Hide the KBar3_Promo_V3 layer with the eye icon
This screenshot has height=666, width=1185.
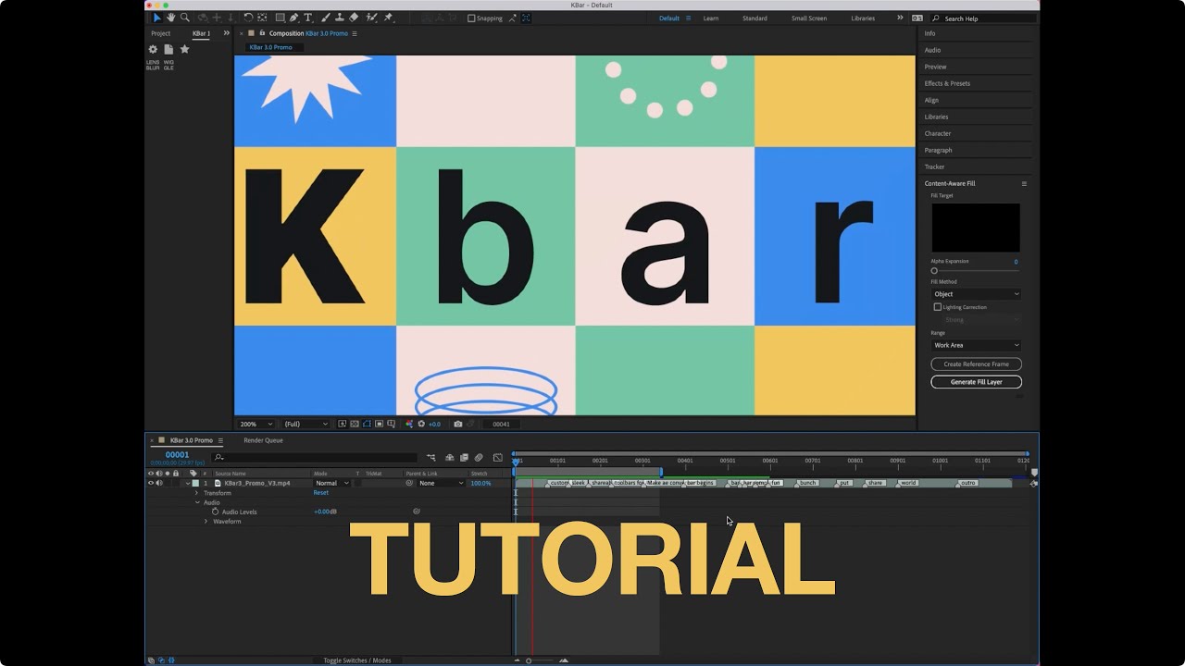150,483
